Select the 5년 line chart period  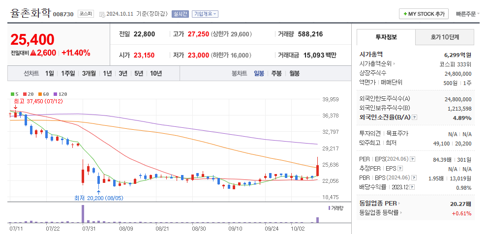(139, 73)
